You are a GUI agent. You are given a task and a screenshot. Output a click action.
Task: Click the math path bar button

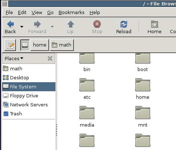click(x=62, y=45)
